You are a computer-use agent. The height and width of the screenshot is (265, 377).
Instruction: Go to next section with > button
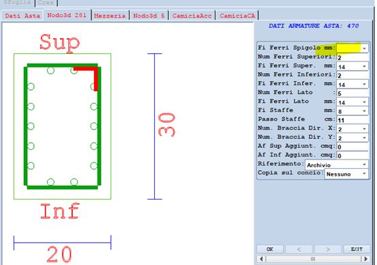click(x=328, y=249)
